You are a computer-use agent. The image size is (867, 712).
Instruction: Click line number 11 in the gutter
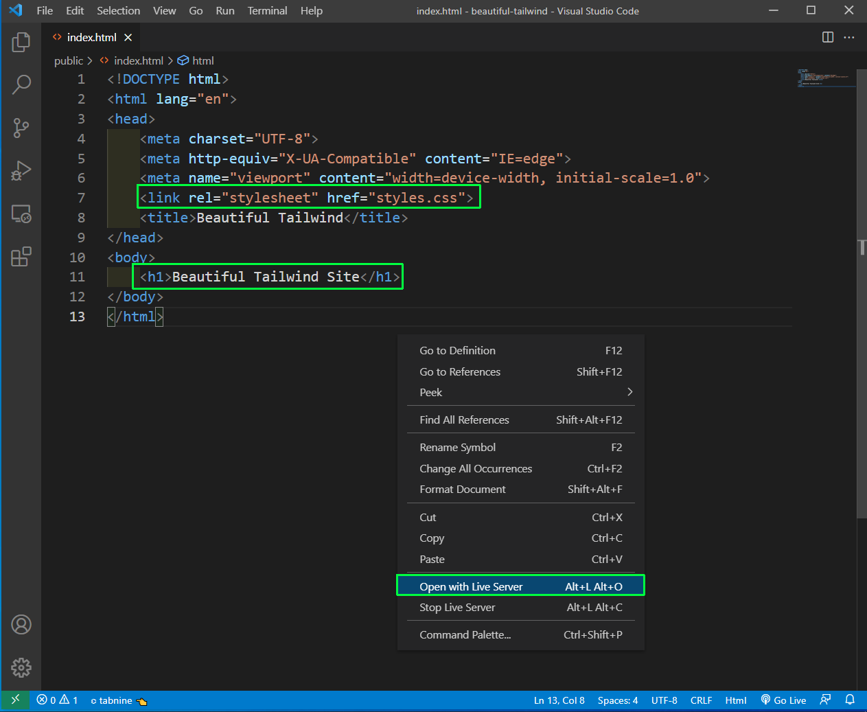point(77,277)
